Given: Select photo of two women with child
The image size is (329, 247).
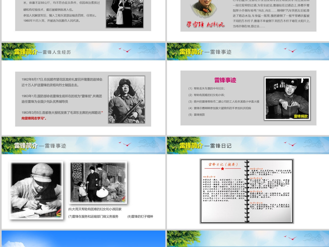Looking at the screenshot, I should pos(98,182).
